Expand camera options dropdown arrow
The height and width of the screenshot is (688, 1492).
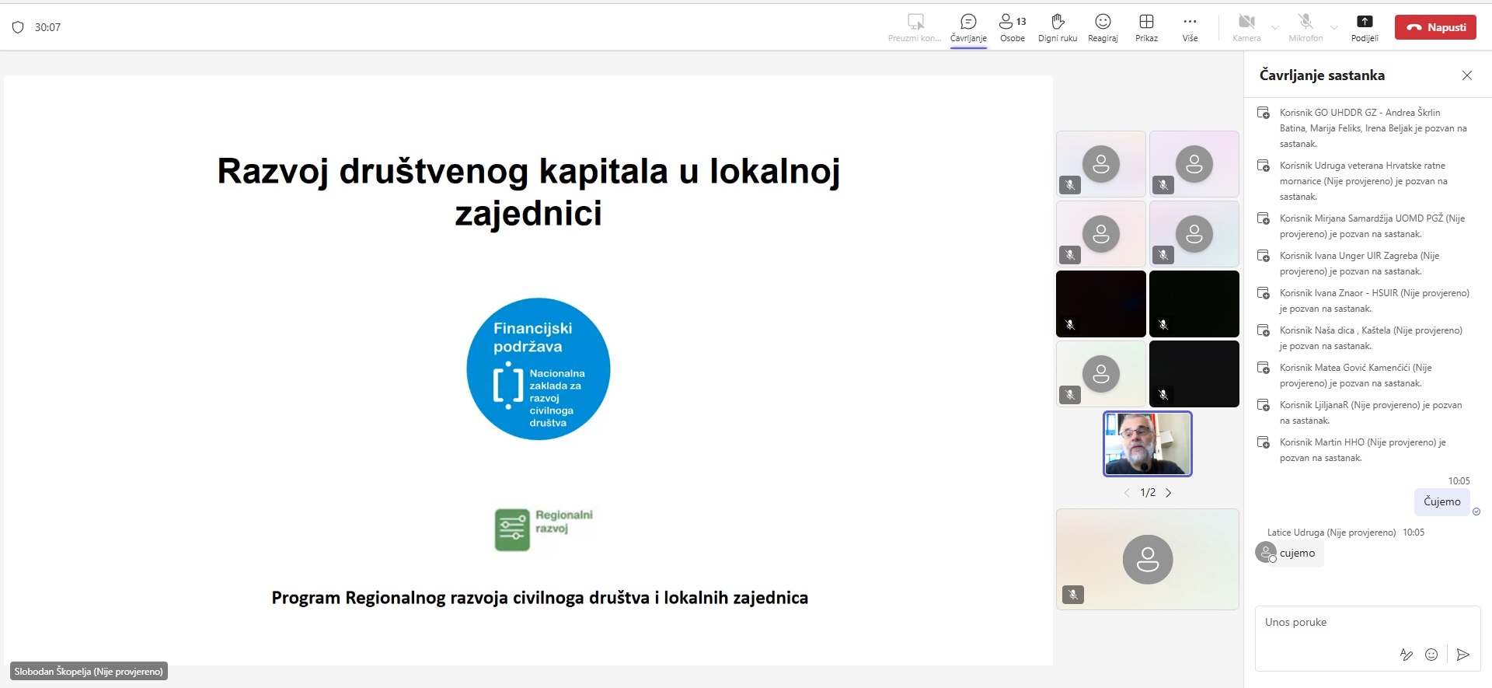point(1275,28)
